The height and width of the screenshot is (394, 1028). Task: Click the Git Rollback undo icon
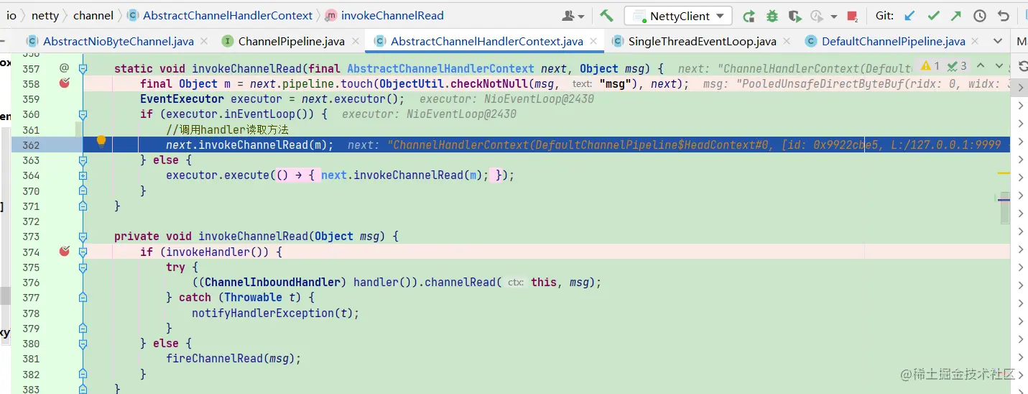pos(1004,16)
